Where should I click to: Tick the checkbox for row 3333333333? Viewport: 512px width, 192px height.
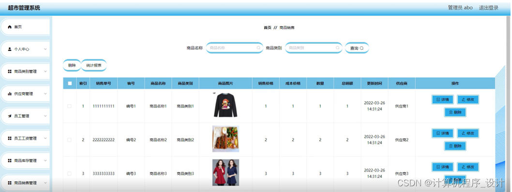pyautogui.click(x=69, y=174)
